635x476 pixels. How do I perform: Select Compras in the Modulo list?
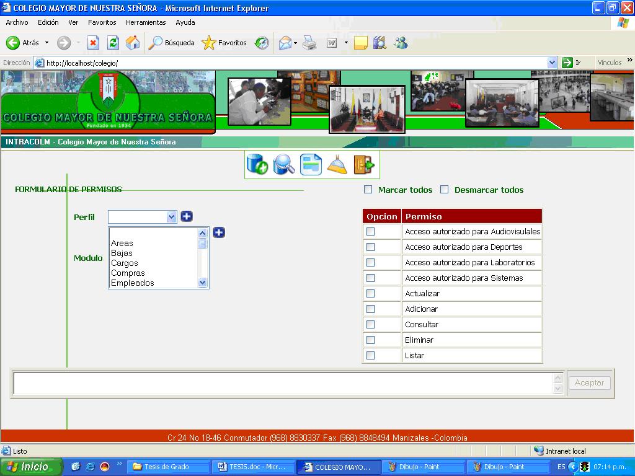pyautogui.click(x=128, y=273)
